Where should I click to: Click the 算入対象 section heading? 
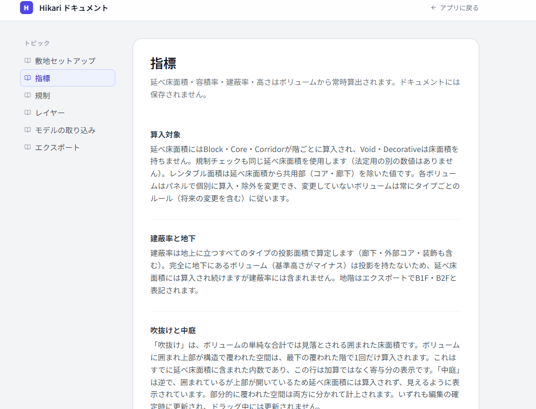click(x=166, y=135)
